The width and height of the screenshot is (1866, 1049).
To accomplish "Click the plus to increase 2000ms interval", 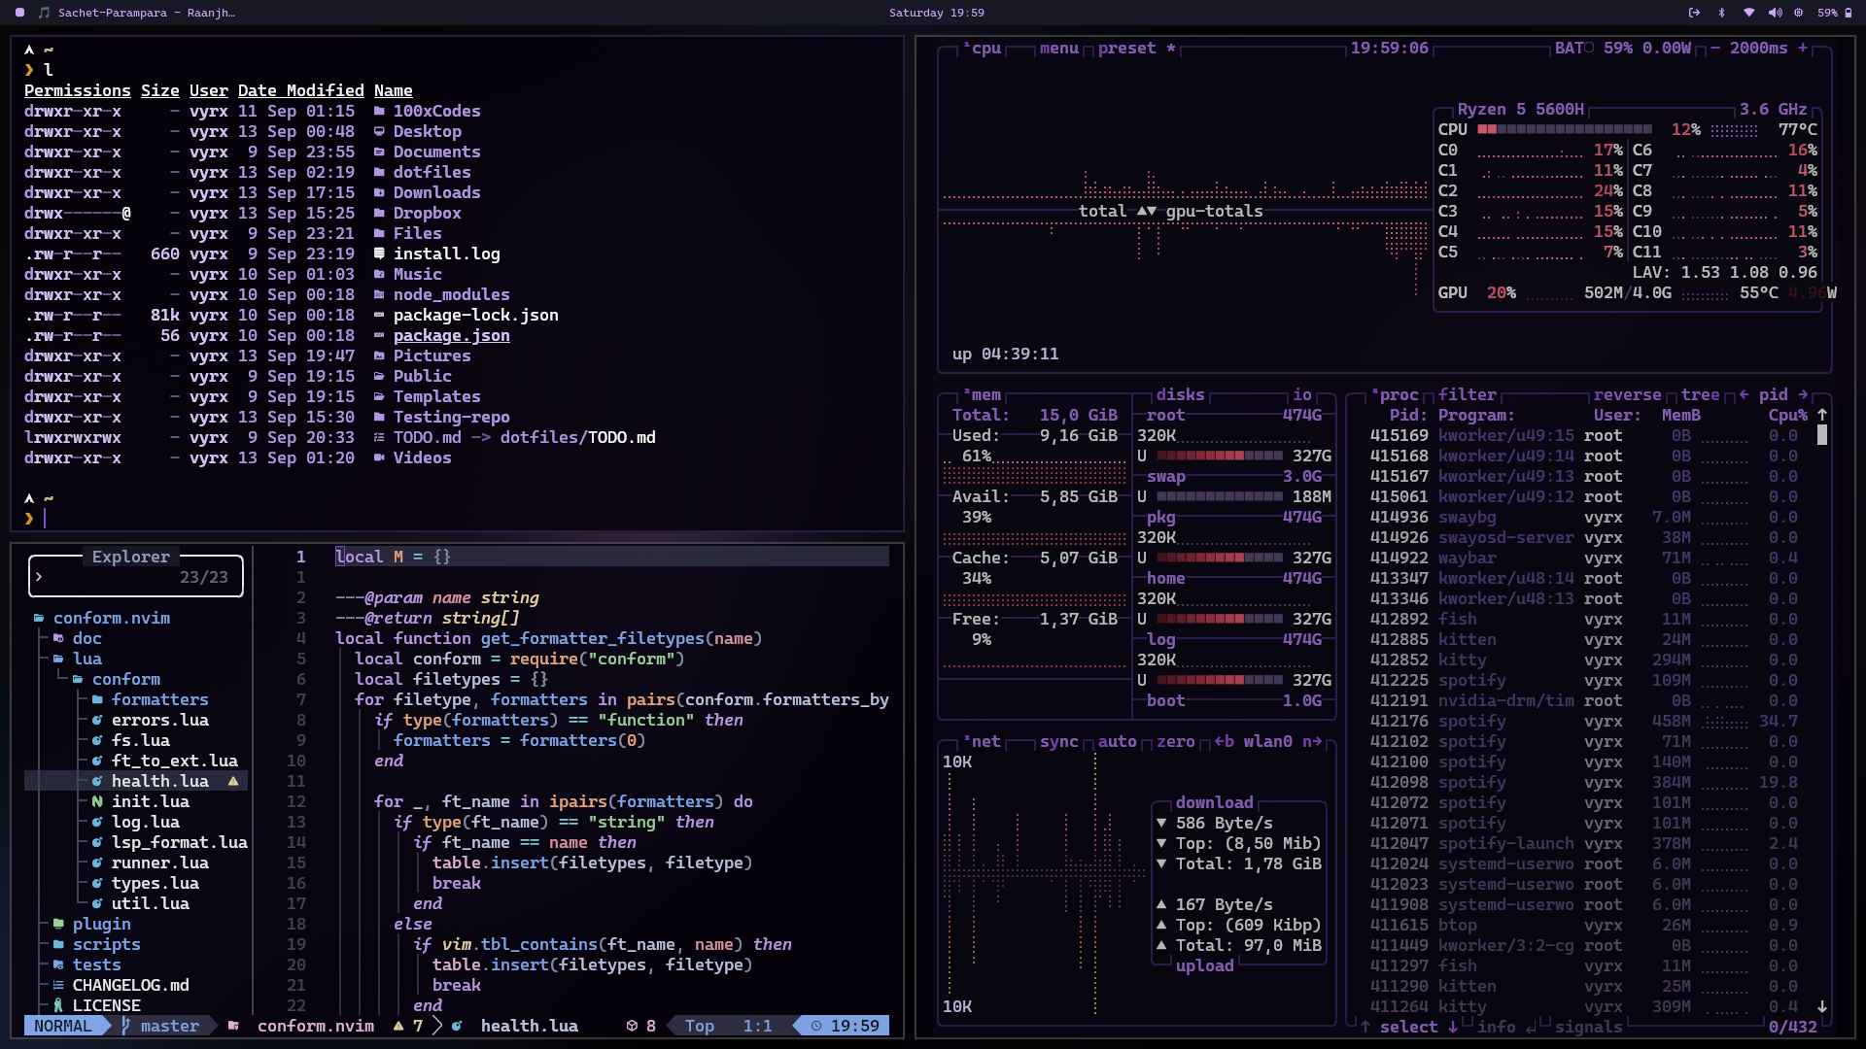I will click(1803, 48).
